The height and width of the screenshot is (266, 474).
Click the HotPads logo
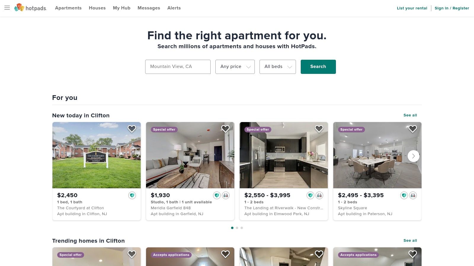click(x=31, y=8)
